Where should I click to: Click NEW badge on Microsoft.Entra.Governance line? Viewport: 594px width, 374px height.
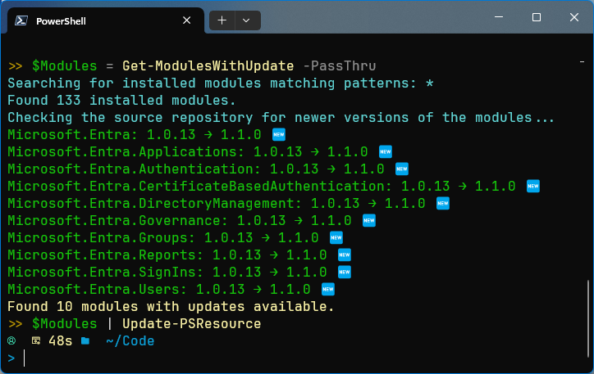click(369, 221)
